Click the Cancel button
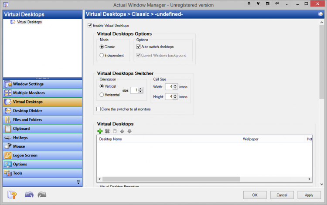The width and height of the screenshot is (327, 205). point(282,195)
